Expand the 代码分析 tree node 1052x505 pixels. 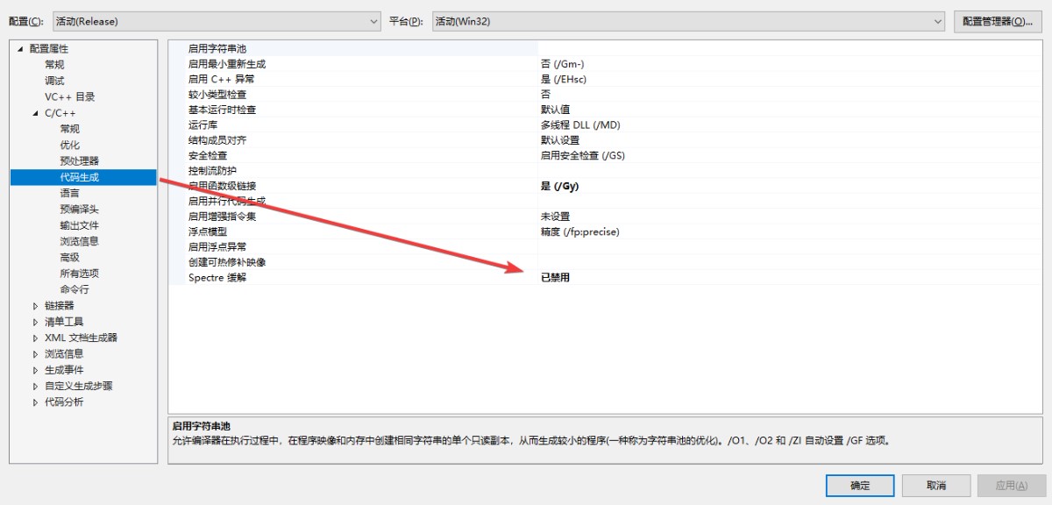[36, 402]
